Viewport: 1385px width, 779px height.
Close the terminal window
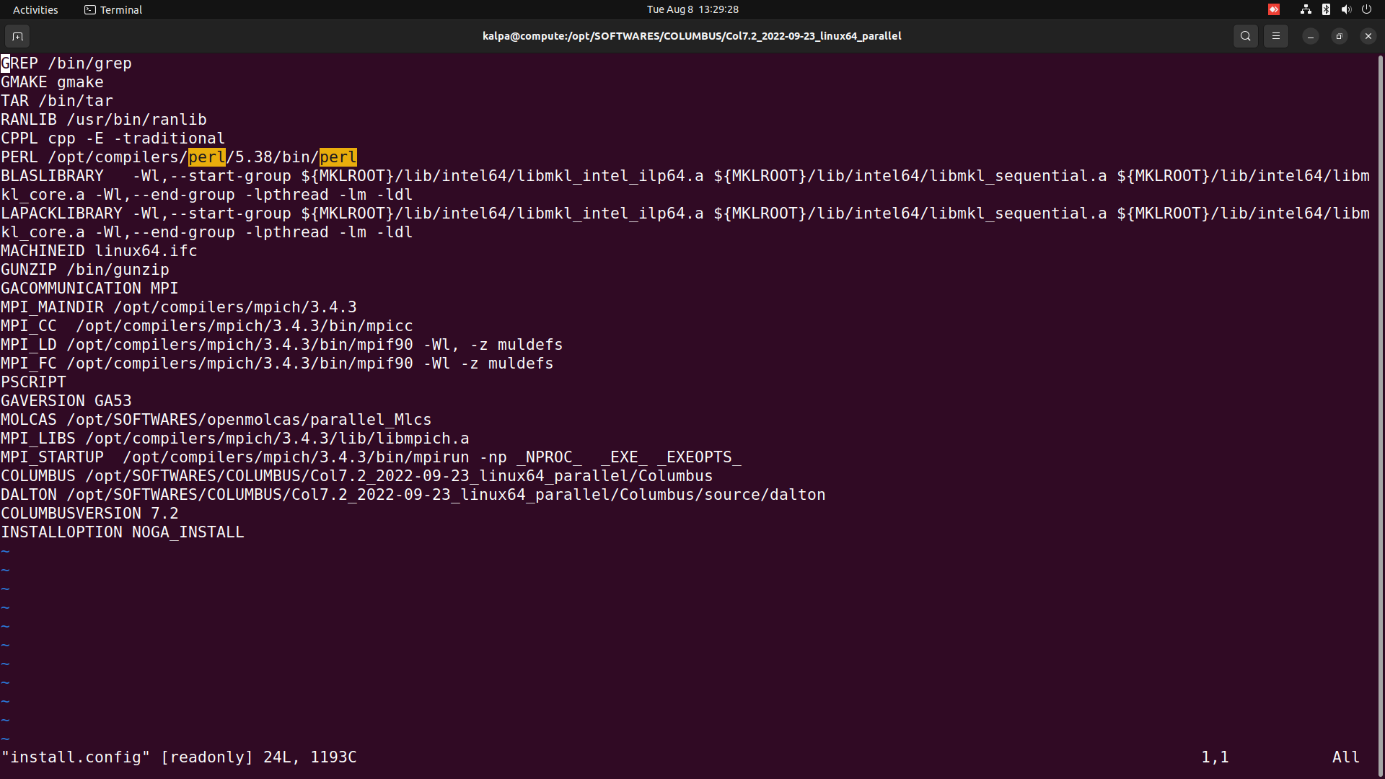[x=1368, y=36]
